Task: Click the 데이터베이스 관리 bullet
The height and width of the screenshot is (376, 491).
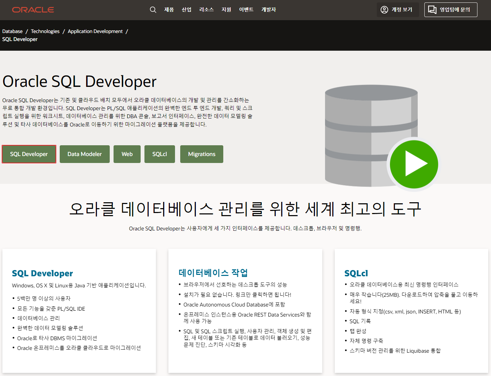Action: coord(39,318)
